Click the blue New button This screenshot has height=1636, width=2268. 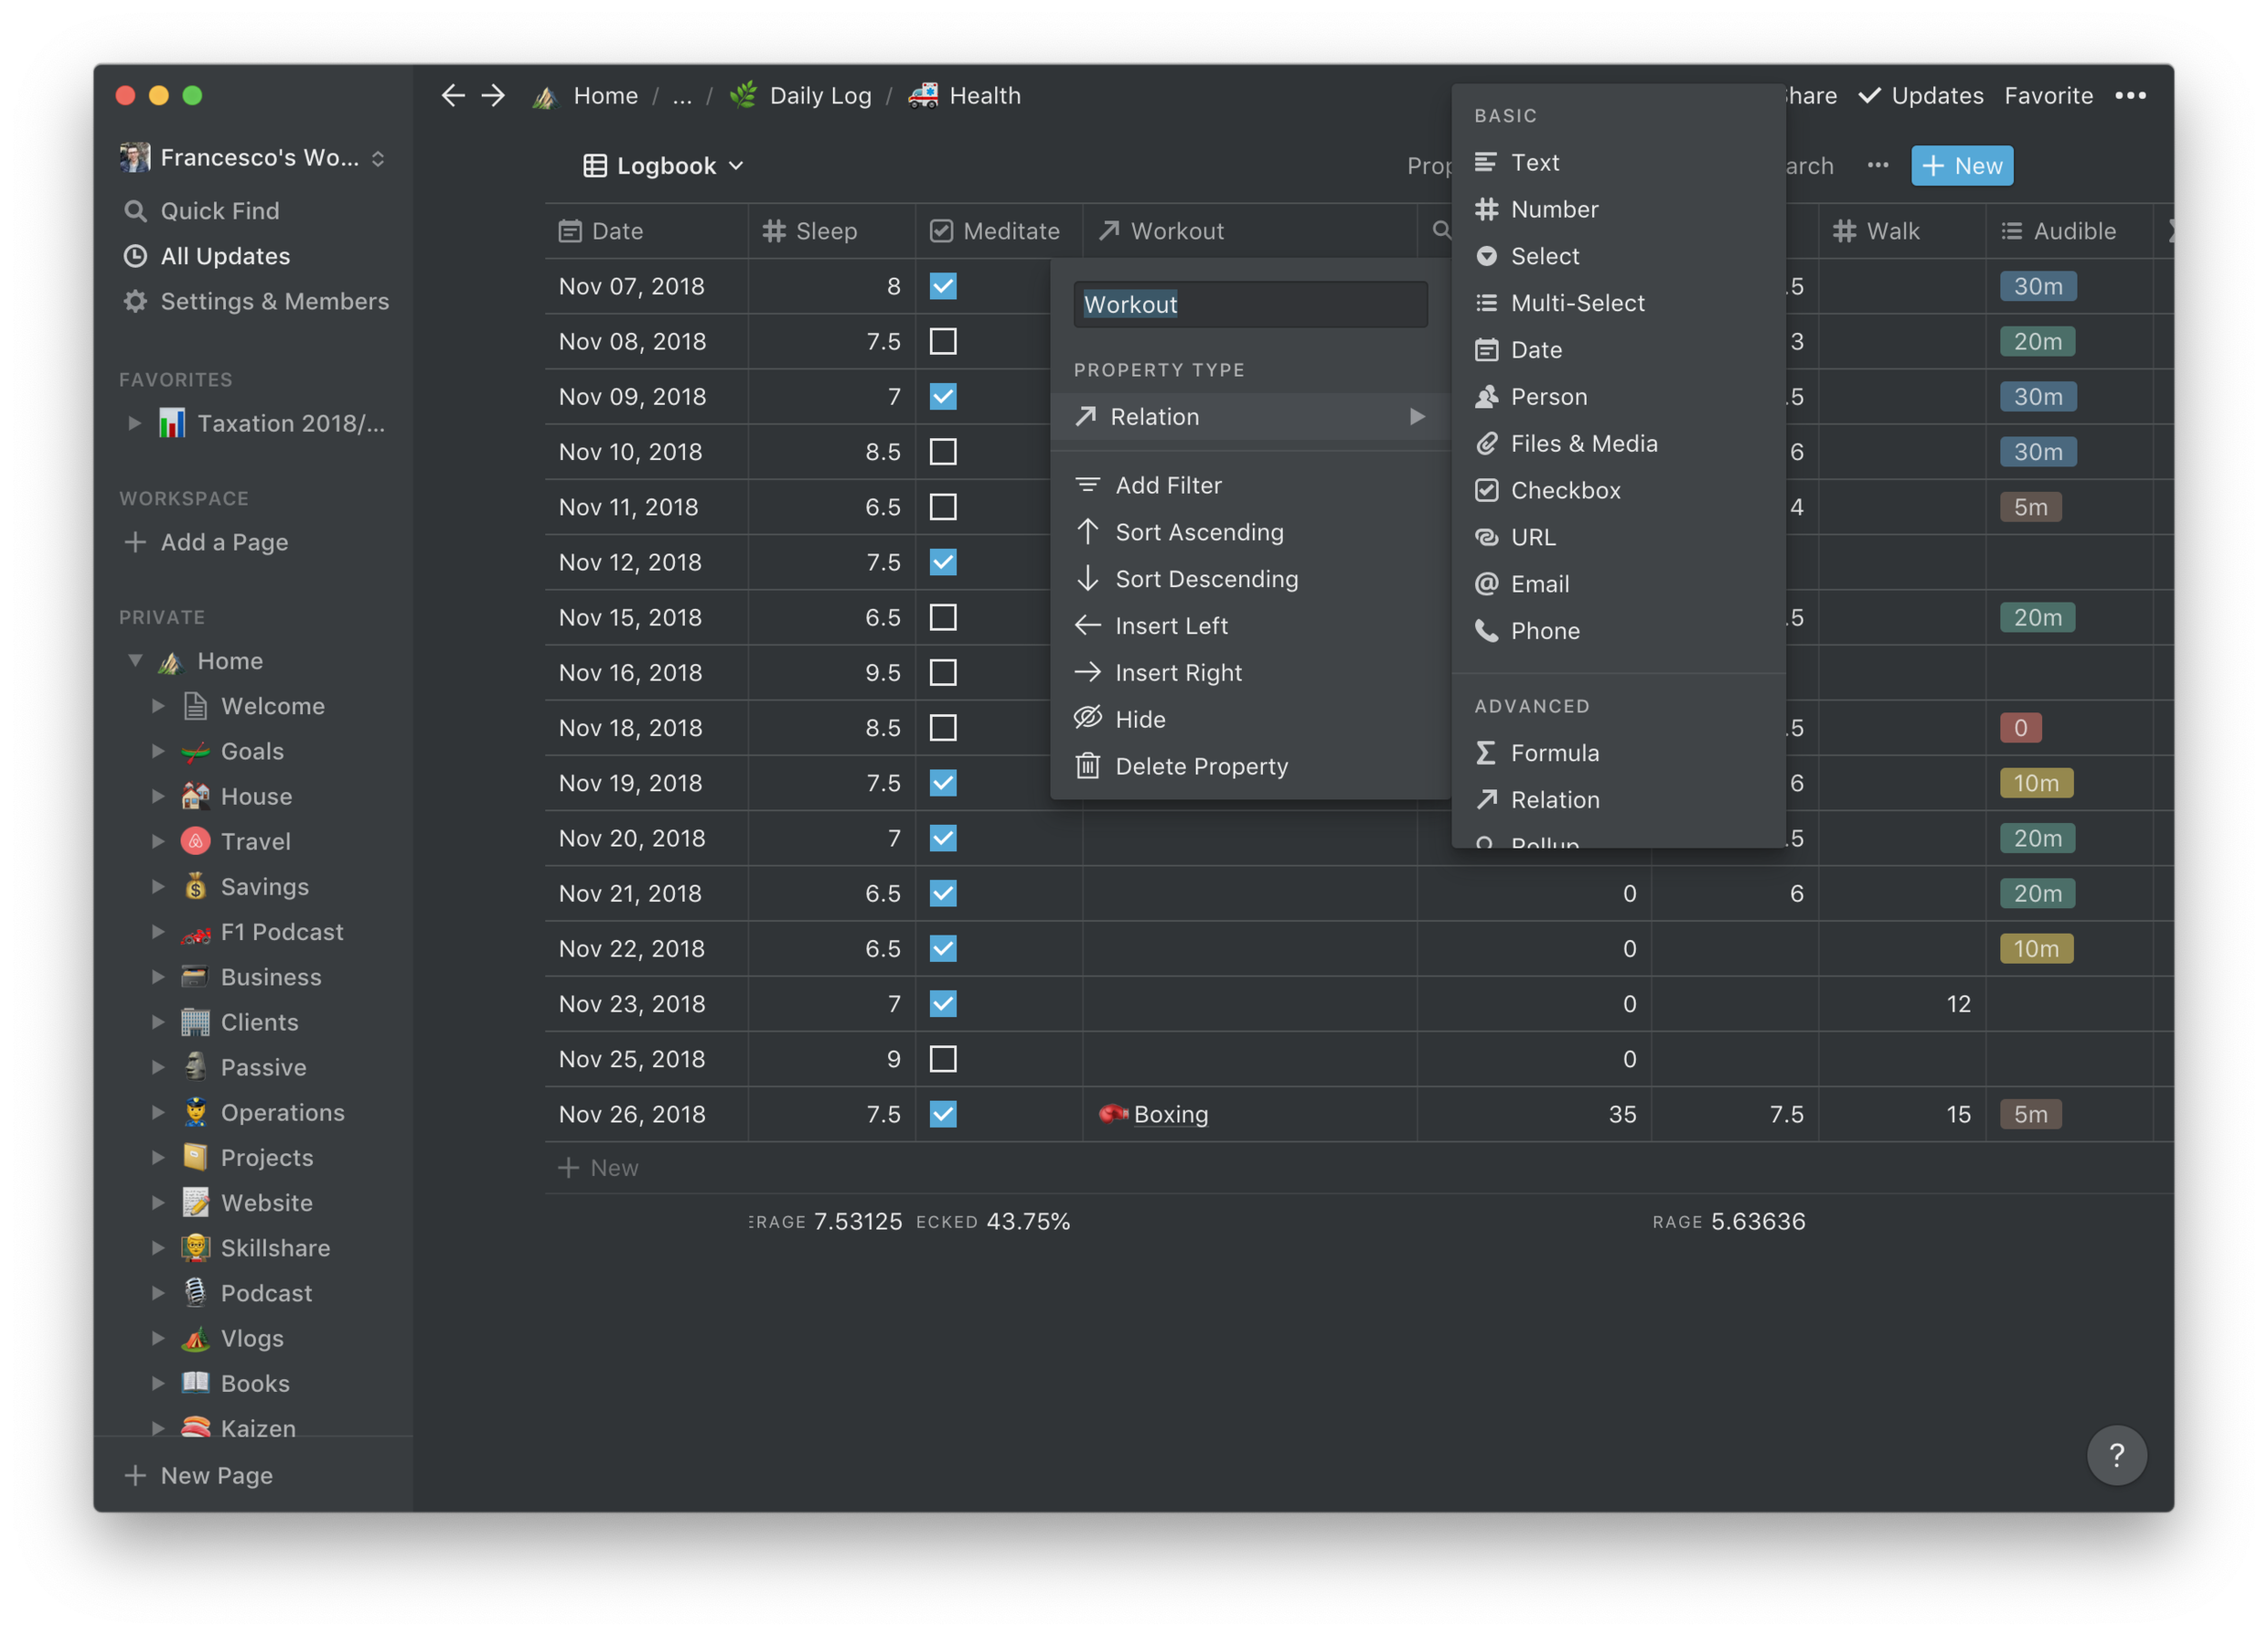pos(1961,165)
